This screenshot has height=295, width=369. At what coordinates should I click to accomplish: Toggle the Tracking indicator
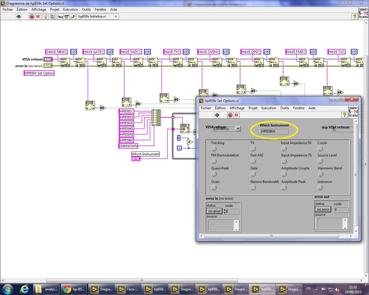tap(214, 149)
